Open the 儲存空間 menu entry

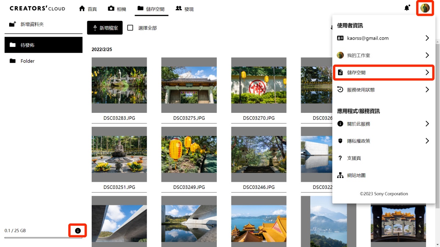pyautogui.click(x=383, y=73)
